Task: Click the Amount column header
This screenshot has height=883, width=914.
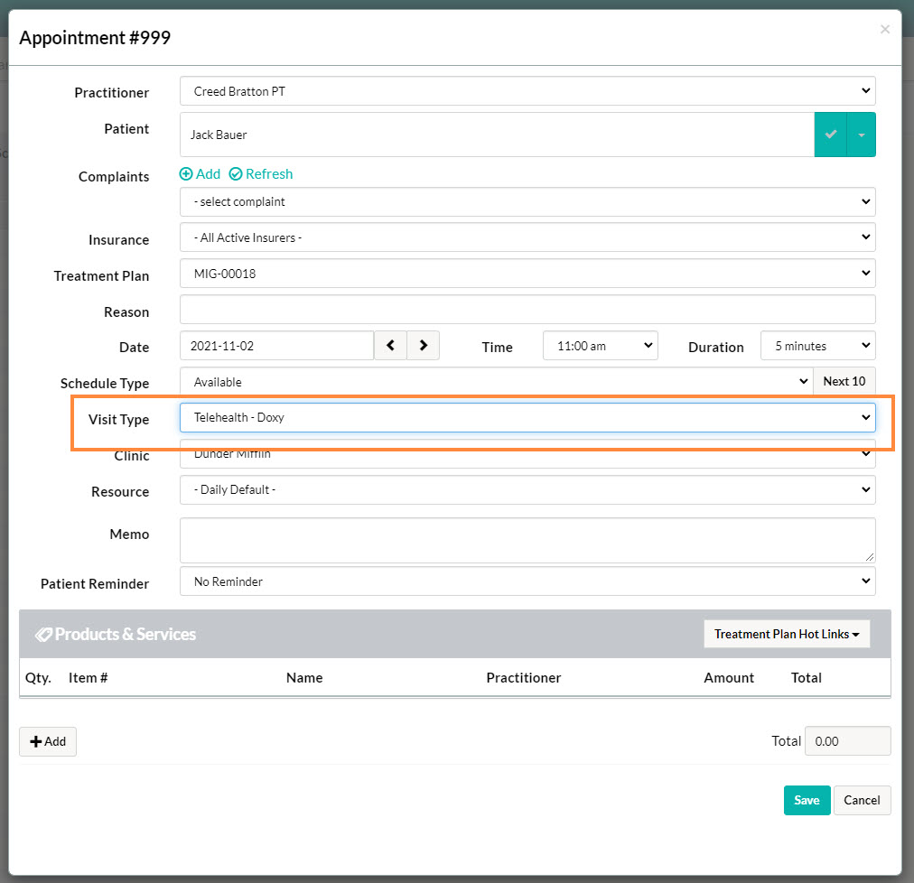Action: [729, 678]
